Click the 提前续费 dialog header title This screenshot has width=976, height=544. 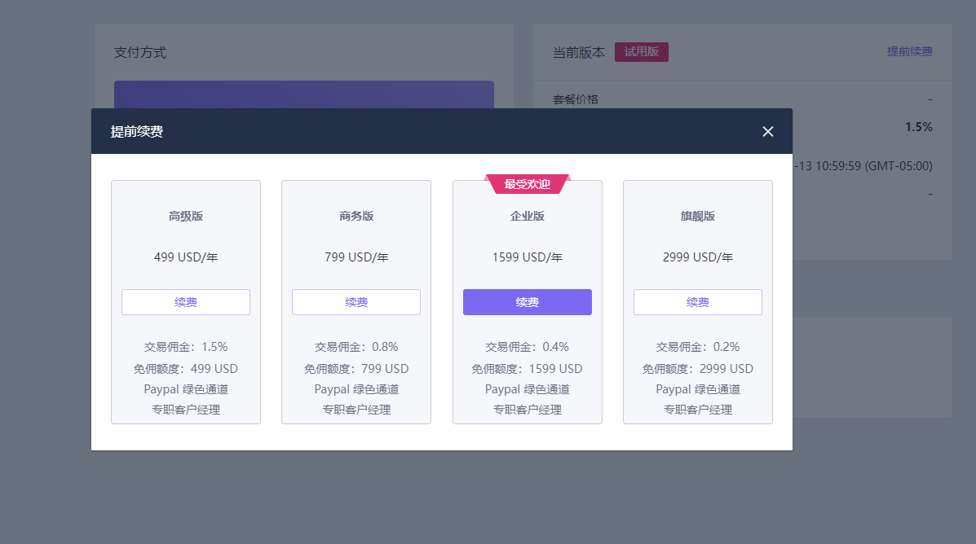pos(137,132)
